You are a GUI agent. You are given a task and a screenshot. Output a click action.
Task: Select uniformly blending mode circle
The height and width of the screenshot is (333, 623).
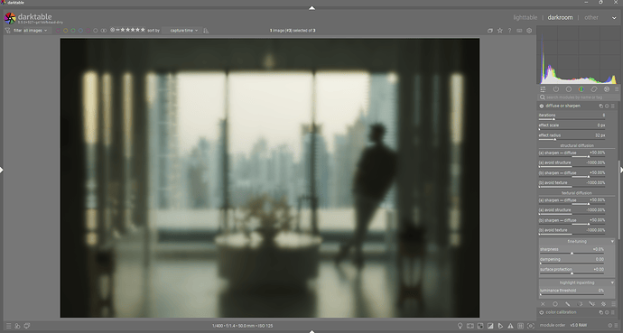[x=555, y=304]
